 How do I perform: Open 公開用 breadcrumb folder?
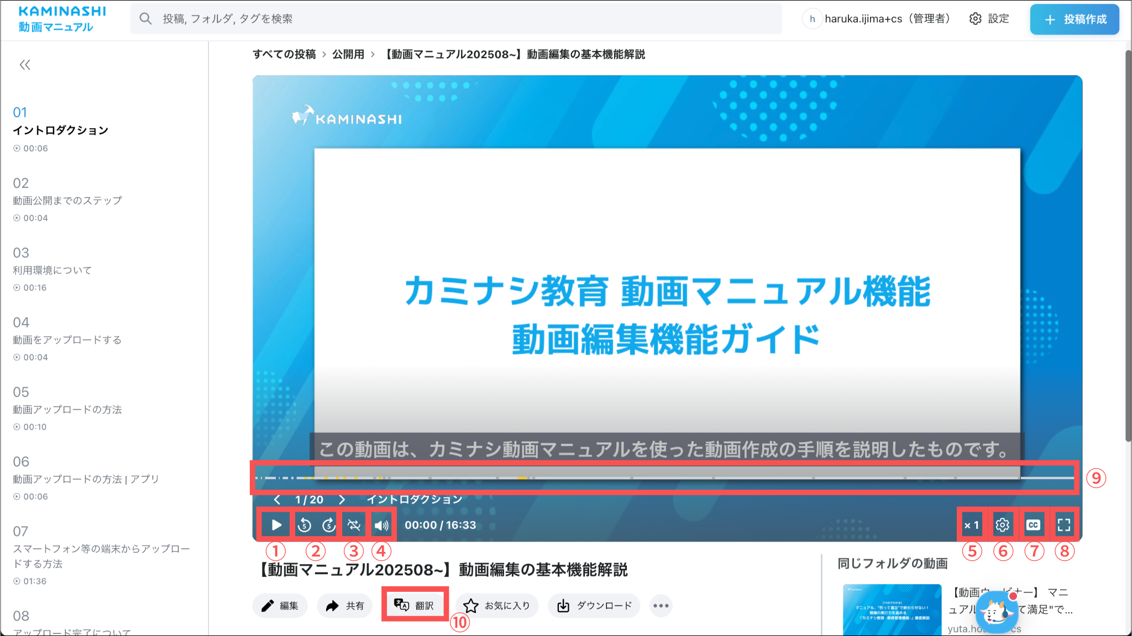pos(348,54)
